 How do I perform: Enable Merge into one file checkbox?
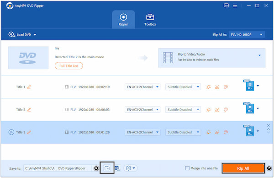coord(187,168)
